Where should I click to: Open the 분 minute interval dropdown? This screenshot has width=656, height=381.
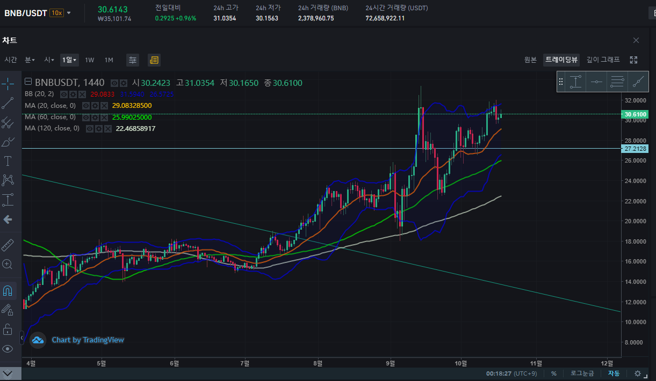tap(29, 60)
